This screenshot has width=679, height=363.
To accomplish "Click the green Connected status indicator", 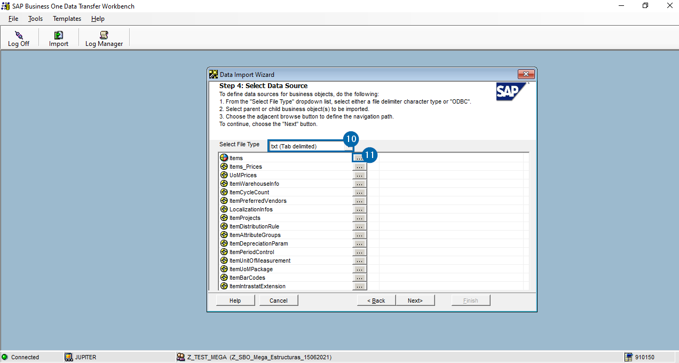I will (5, 357).
